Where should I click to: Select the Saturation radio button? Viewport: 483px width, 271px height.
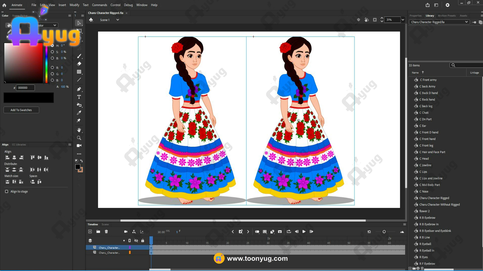click(52, 52)
